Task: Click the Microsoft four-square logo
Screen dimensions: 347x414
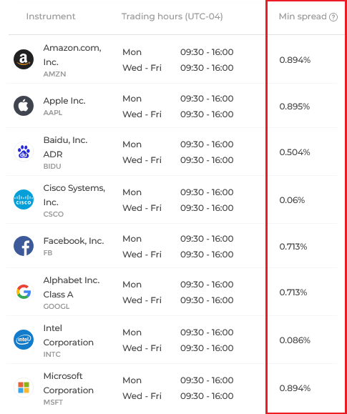Action: (24, 388)
